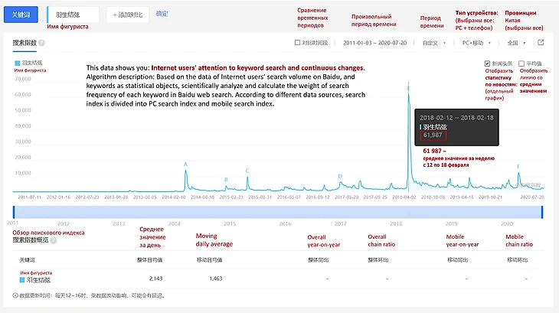
Task: Enable the 平均值 average line checkbox
Action: [521, 64]
